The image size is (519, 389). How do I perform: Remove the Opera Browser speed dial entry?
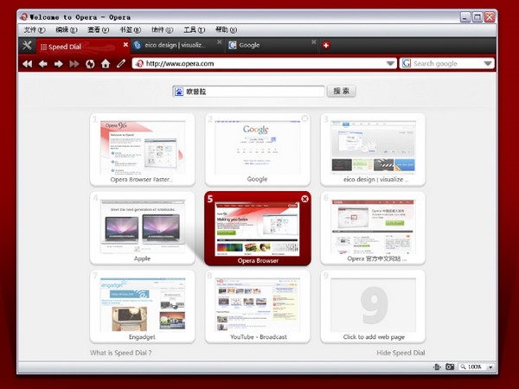coord(304,199)
